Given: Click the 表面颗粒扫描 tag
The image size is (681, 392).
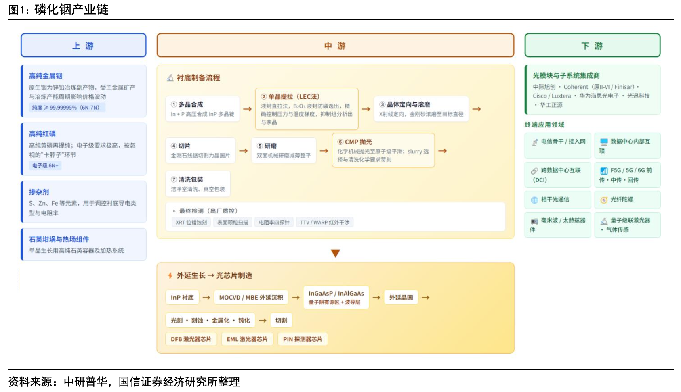Looking at the screenshot, I should coord(233,222).
